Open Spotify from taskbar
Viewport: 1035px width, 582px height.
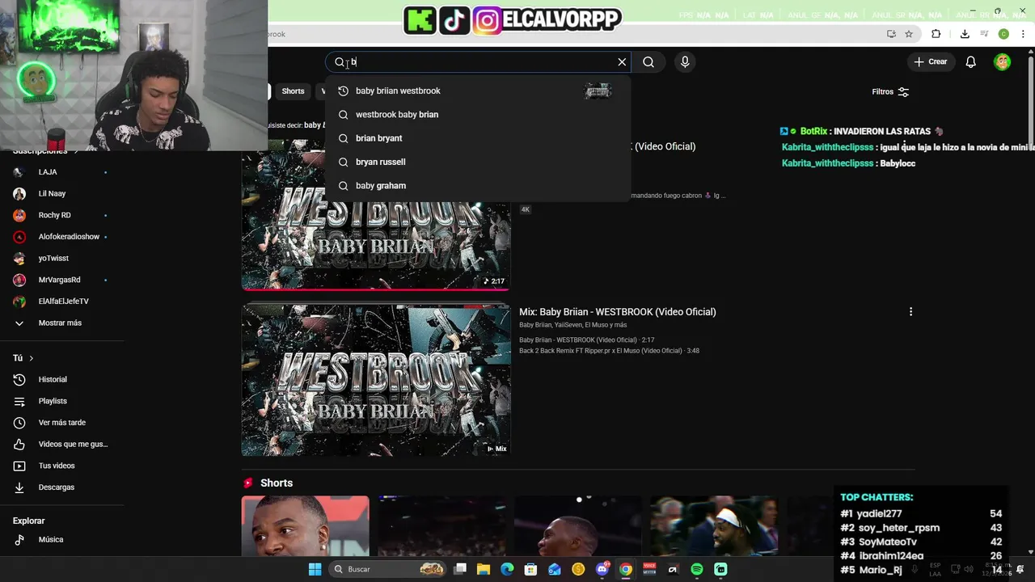point(697,569)
